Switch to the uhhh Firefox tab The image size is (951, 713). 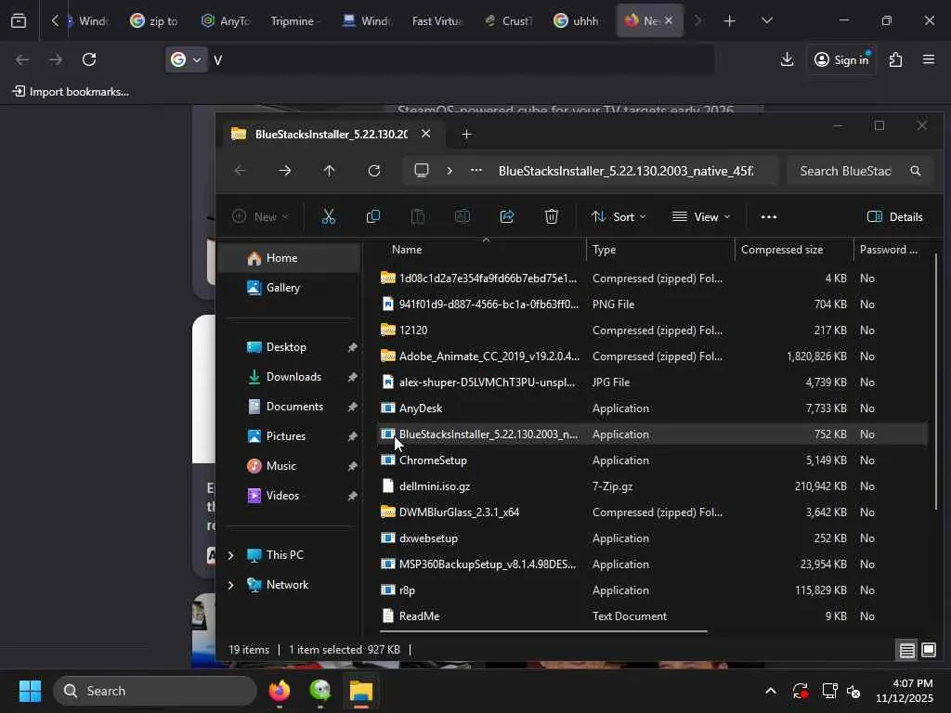(x=576, y=21)
